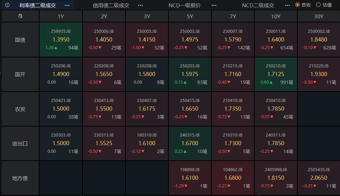Click the 259935.IB bond code link
Viewport: 340px width, 196px height.
tap(61, 31)
